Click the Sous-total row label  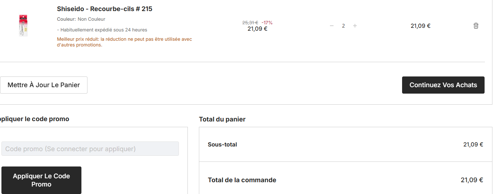pos(222,144)
